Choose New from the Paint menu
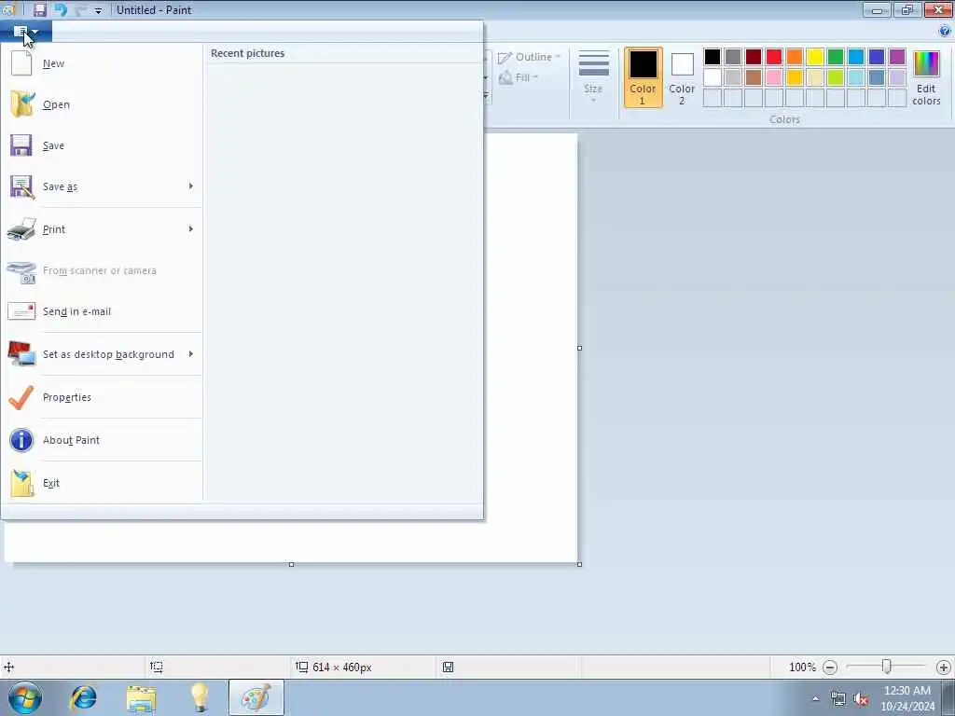The height and width of the screenshot is (716, 955). [x=103, y=63]
